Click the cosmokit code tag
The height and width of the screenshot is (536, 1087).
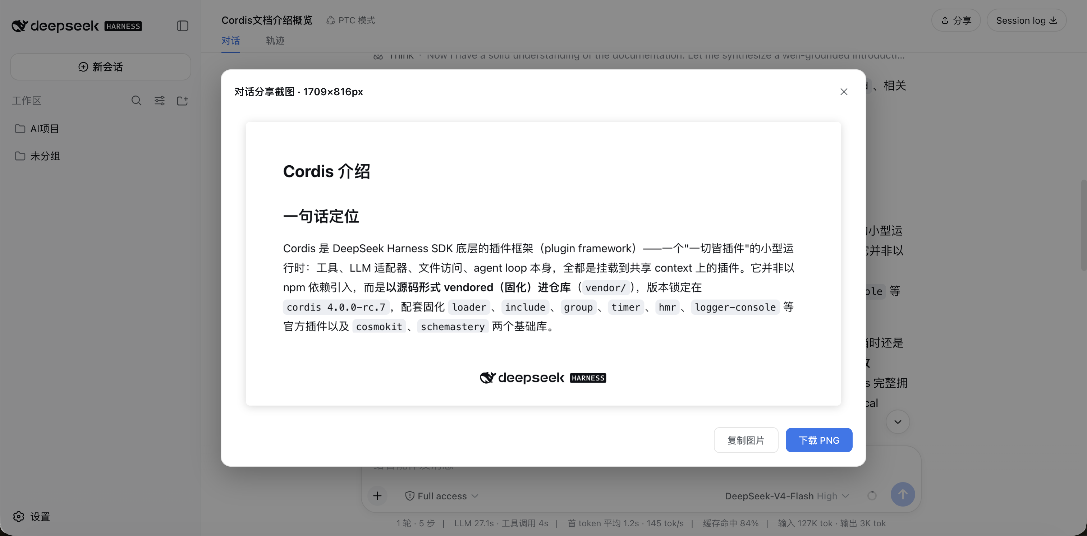coord(379,327)
